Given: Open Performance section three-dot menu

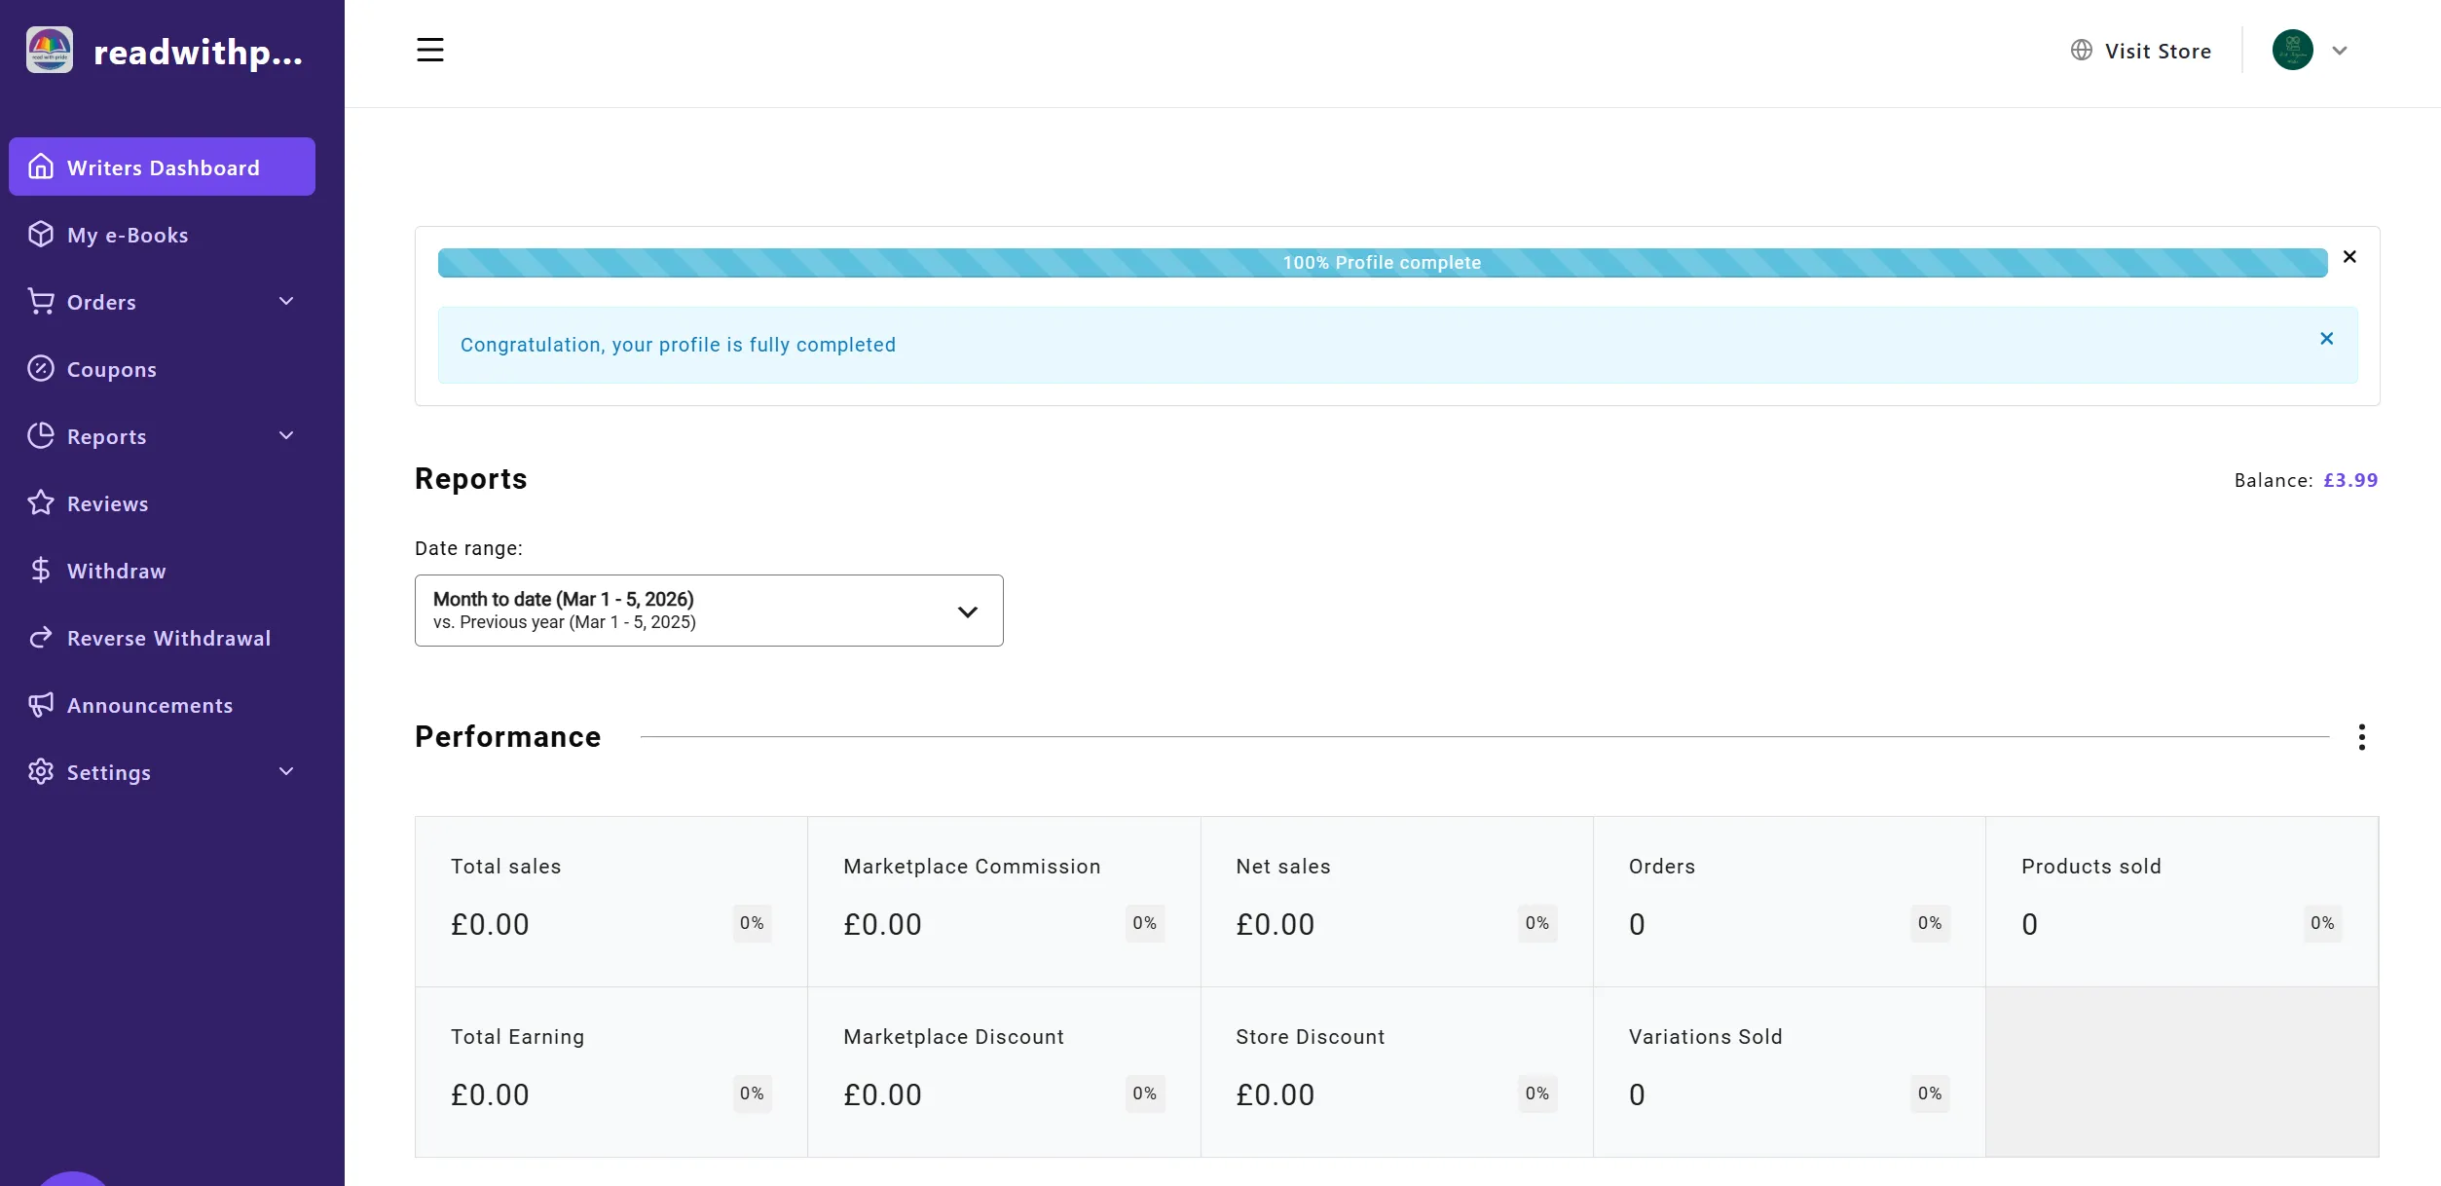Looking at the screenshot, I should tap(2361, 737).
